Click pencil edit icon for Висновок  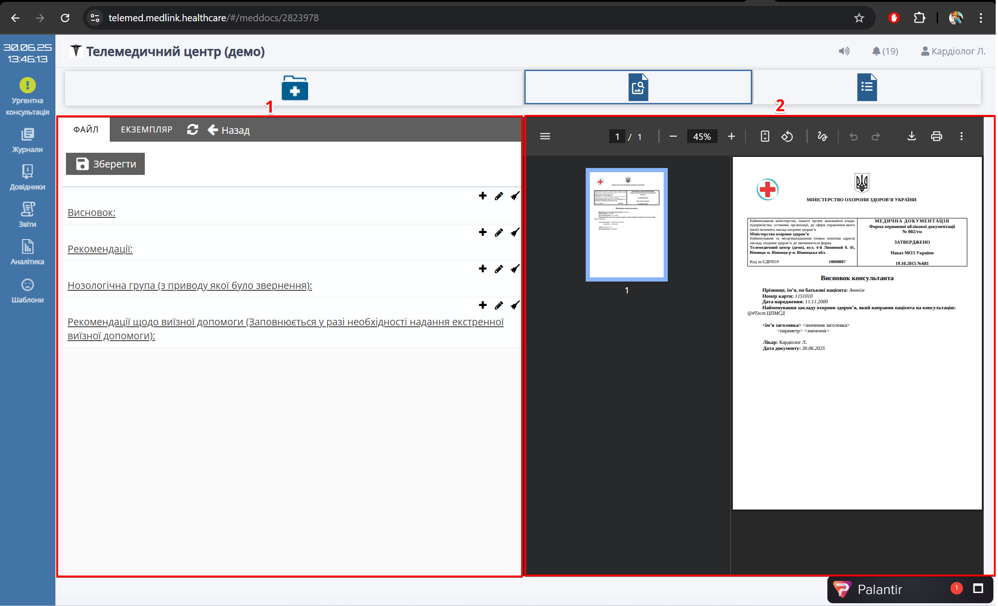(499, 196)
